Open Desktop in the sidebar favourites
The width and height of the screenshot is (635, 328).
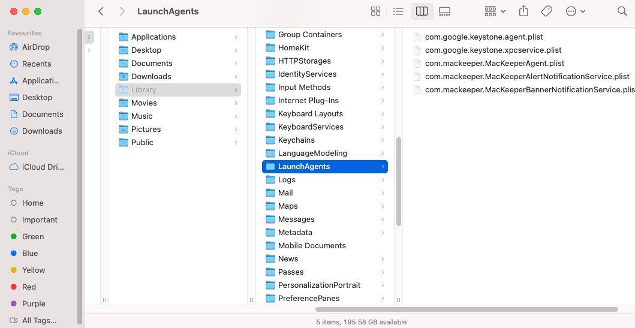31,98
